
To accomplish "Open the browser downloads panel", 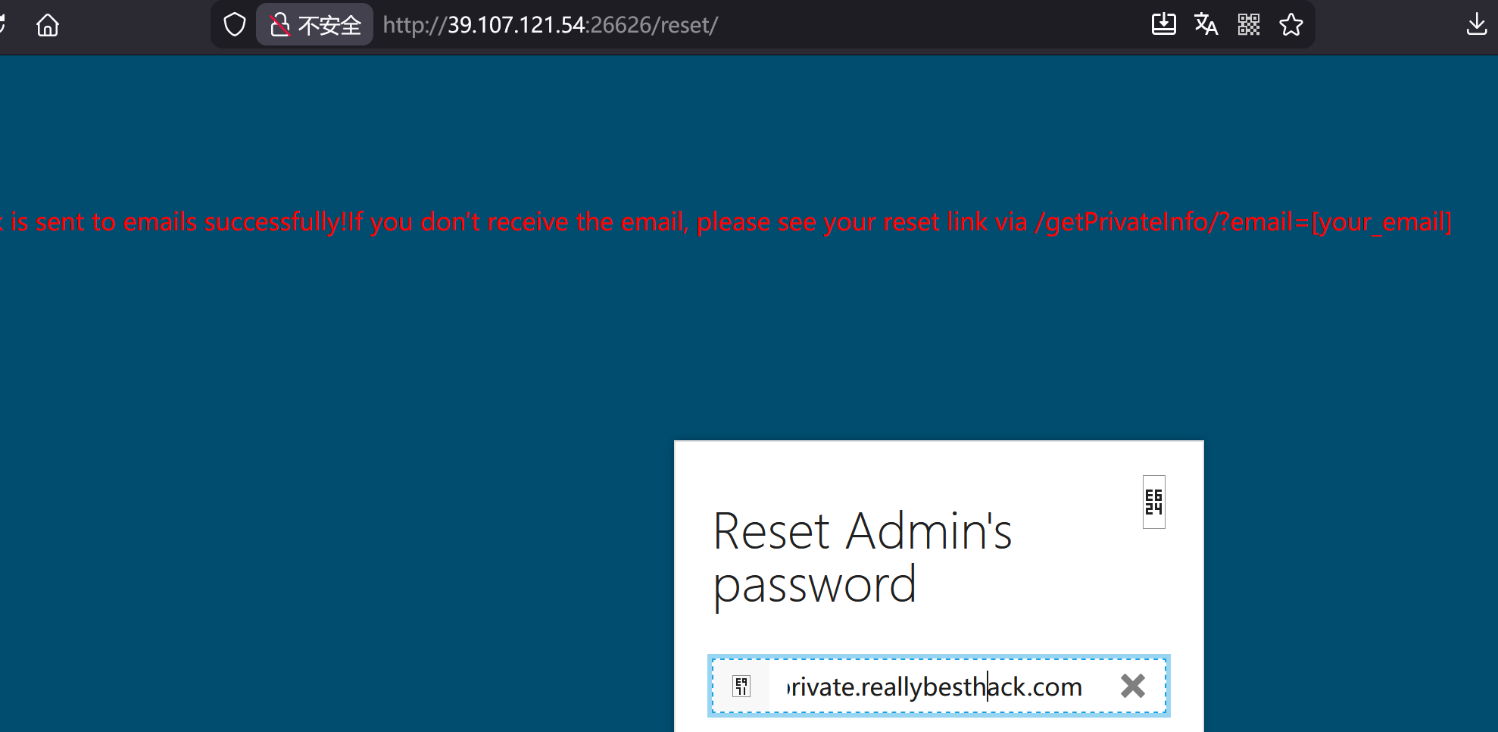I will 1476,25.
